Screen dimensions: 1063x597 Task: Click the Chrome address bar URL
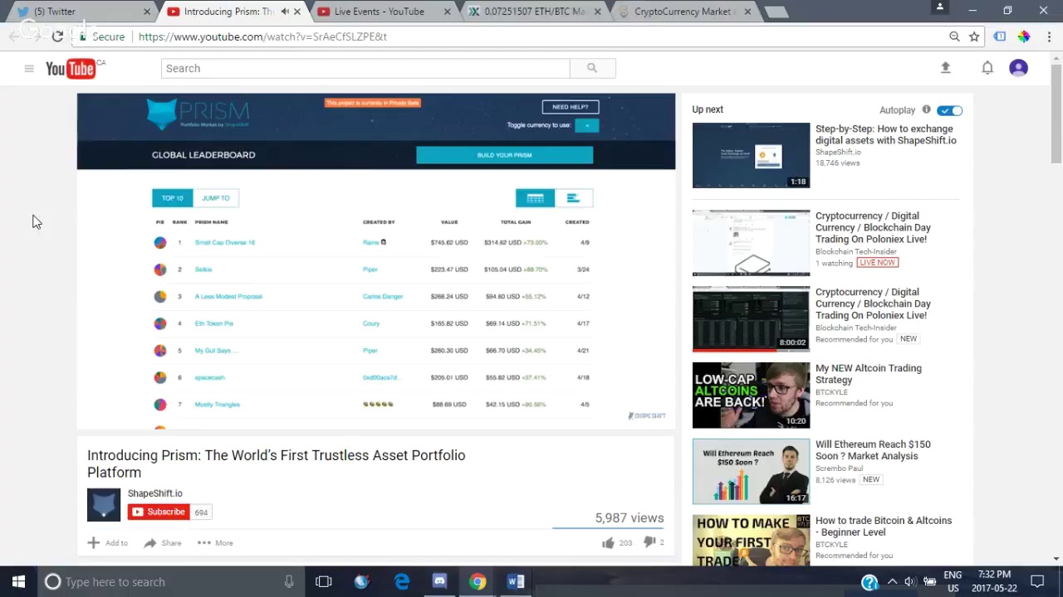tap(262, 36)
